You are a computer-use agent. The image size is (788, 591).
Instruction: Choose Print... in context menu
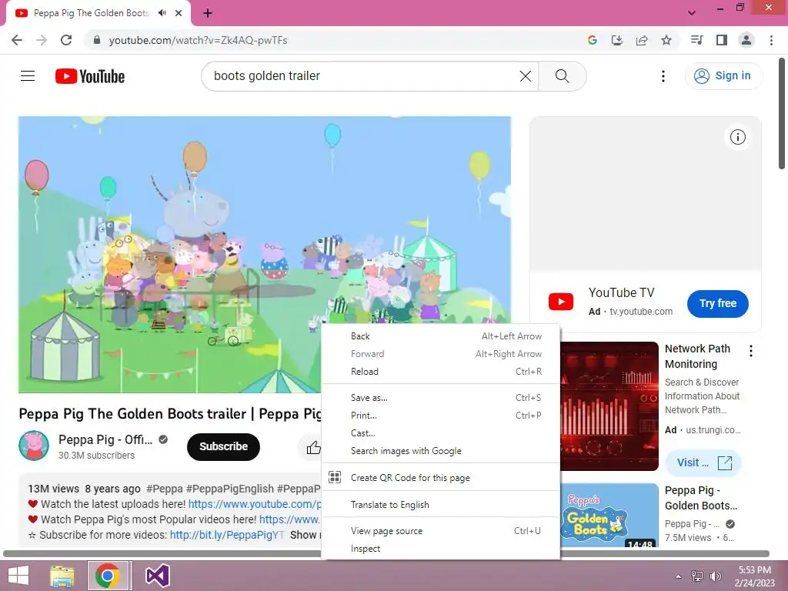click(x=440, y=416)
